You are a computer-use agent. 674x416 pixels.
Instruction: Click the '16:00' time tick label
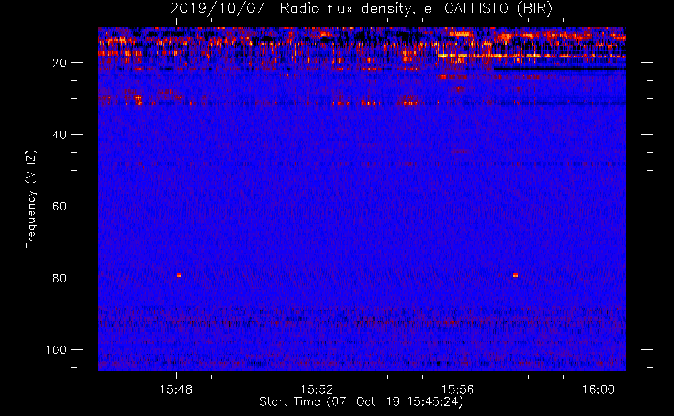pos(599,390)
